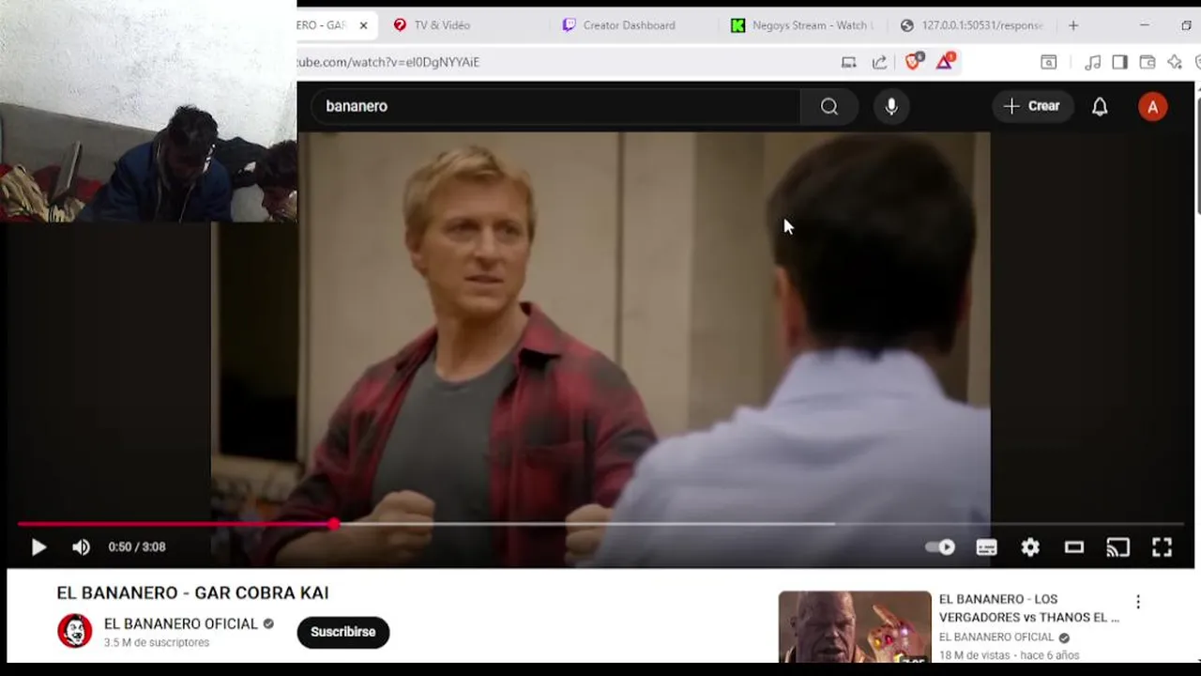Click the '3.5 M de suscriptores' text
The height and width of the screenshot is (676, 1201).
[157, 642]
